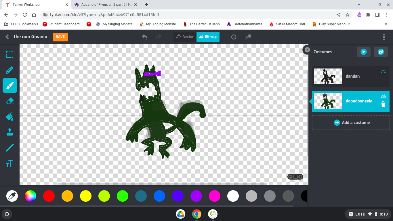393x221 pixels.
Task: Zoom in the canvas with plus
Action: (x=300, y=177)
